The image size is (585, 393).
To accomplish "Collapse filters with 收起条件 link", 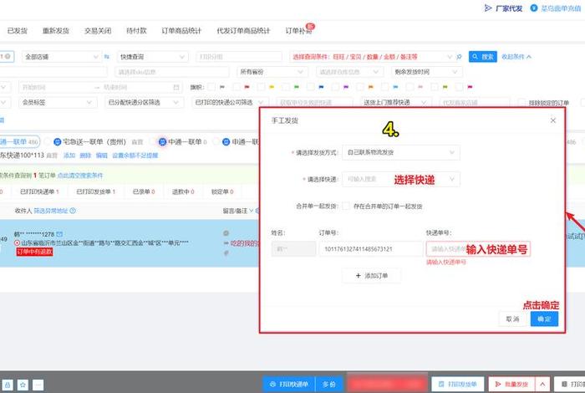I will [516, 57].
